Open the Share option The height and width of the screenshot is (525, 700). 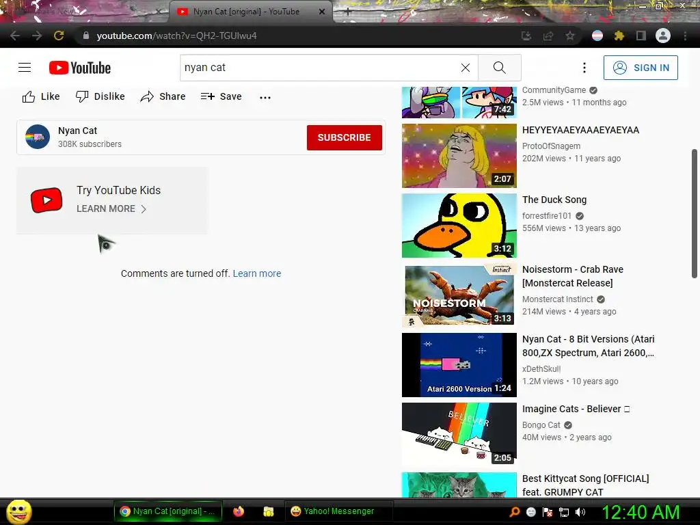click(x=163, y=96)
